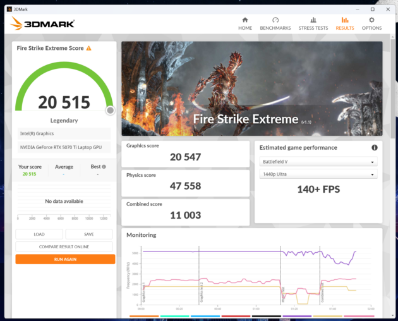Click the Legendary rating label
This screenshot has height=321, width=398.
pyautogui.click(x=64, y=120)
